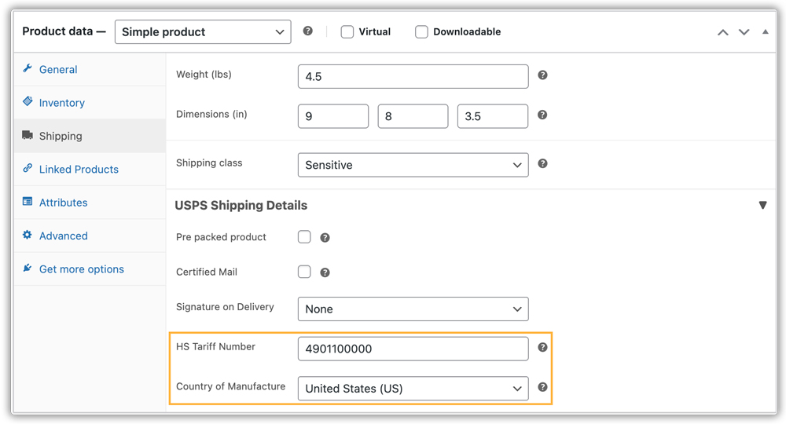
Task: Select the Shipping tab
Action: 90,136
